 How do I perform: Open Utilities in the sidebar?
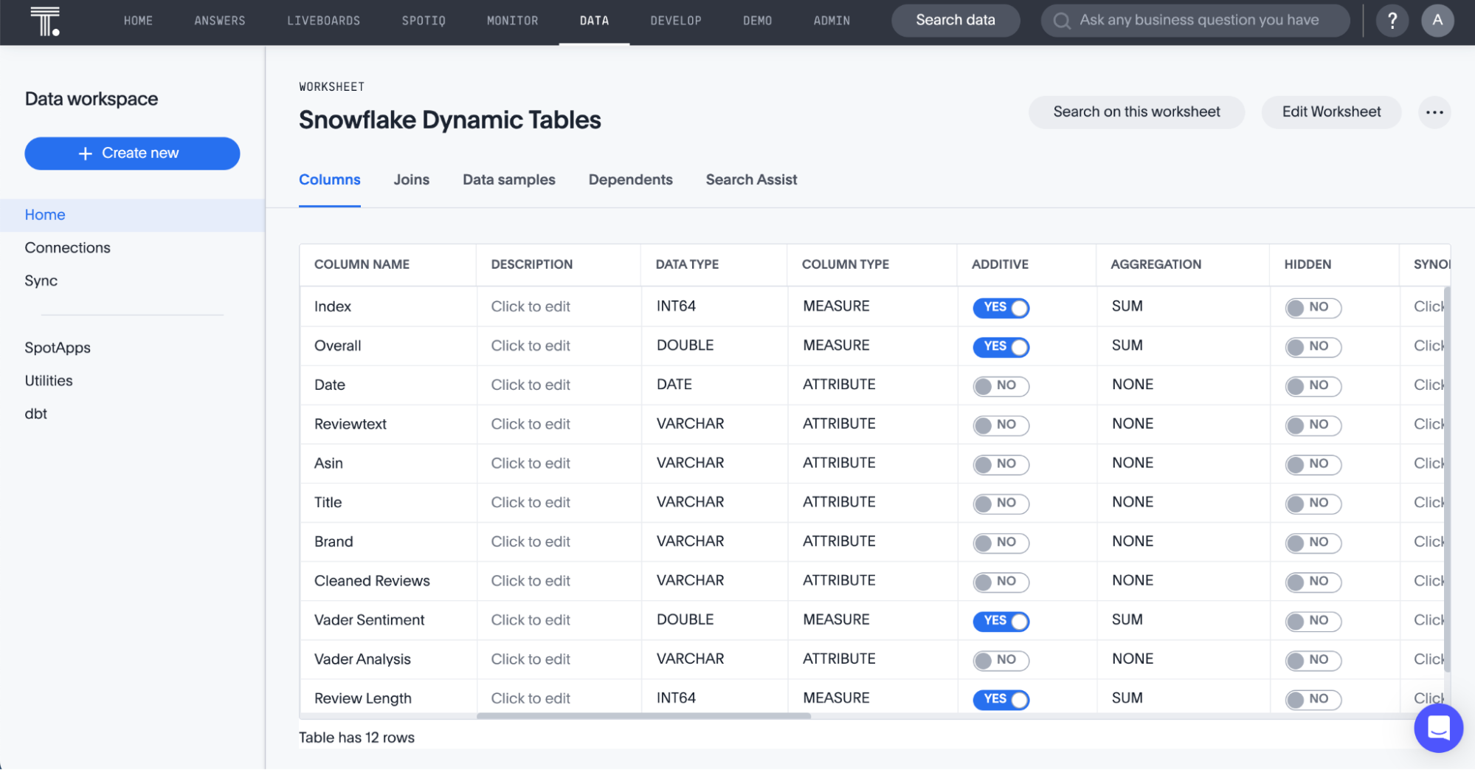pyautogui.click(x=48, y=381)
